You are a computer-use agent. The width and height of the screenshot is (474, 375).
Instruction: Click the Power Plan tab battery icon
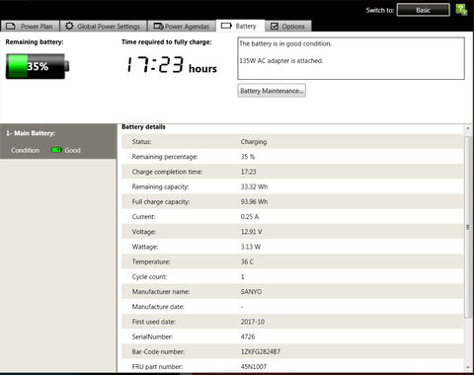click(x=11, y=26)
